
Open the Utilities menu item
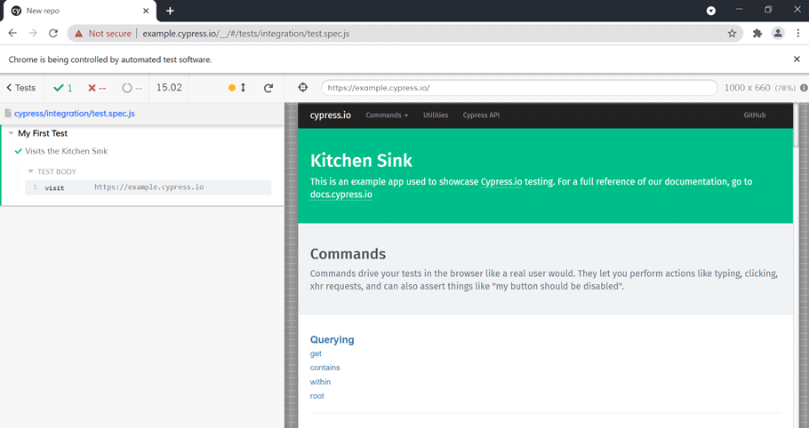point(436,115)
